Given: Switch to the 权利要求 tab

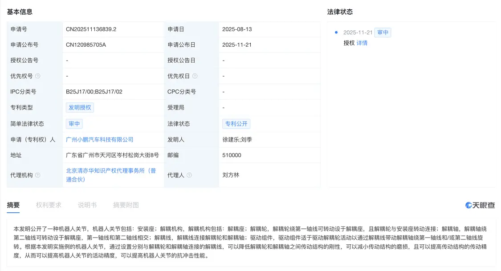Looking at the screenshot, I should (x=49, y=205).
